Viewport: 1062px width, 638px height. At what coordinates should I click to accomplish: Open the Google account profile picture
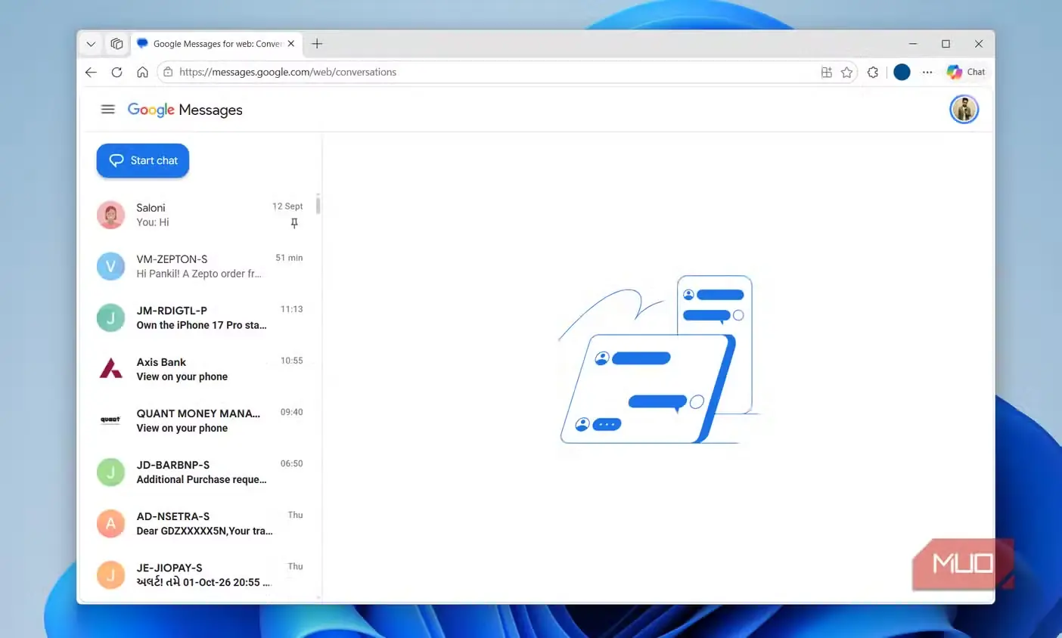tap(964, 110)
